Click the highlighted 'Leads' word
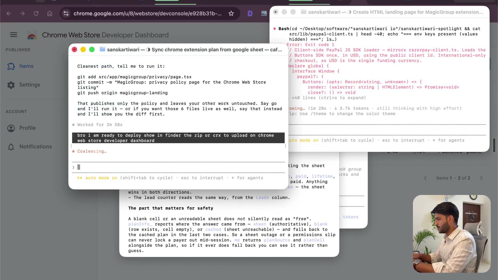Screen dimensions: 498x280 click(x=262, y=198)
